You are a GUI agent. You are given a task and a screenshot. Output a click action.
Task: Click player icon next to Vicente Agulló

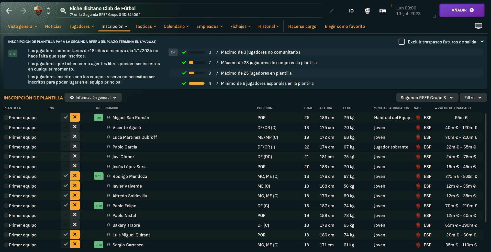pos(108,127)
